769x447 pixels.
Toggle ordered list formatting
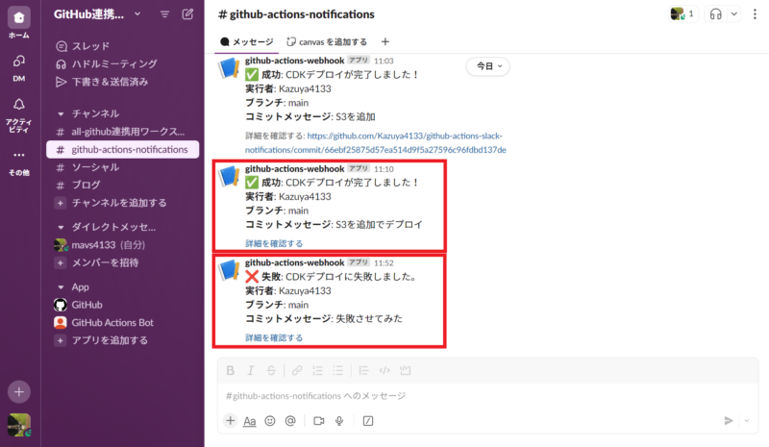click(x=317, y=370)
